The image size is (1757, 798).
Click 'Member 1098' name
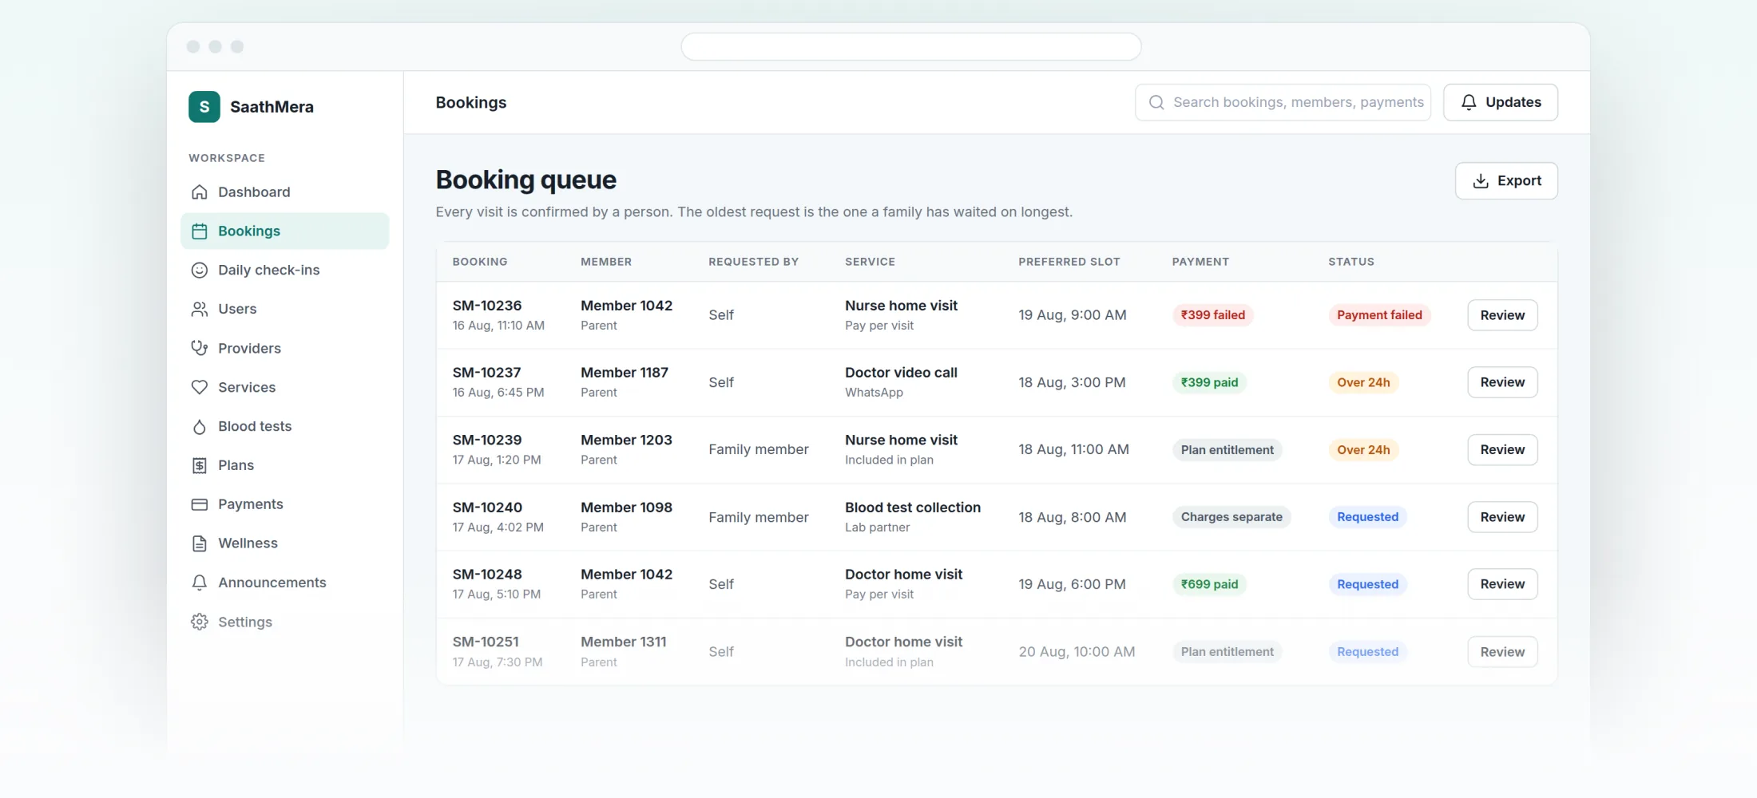tap(626, 508)
